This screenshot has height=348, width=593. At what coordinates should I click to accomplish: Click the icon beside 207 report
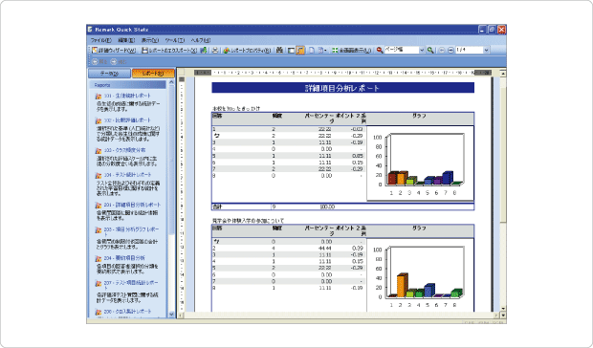99,283
